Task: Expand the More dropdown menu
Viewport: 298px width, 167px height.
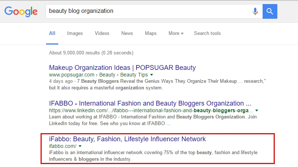Action: point(176,33)
